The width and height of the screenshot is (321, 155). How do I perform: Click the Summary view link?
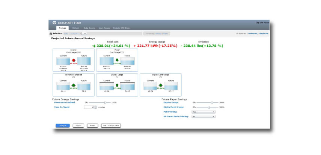[x=150, y=34]
